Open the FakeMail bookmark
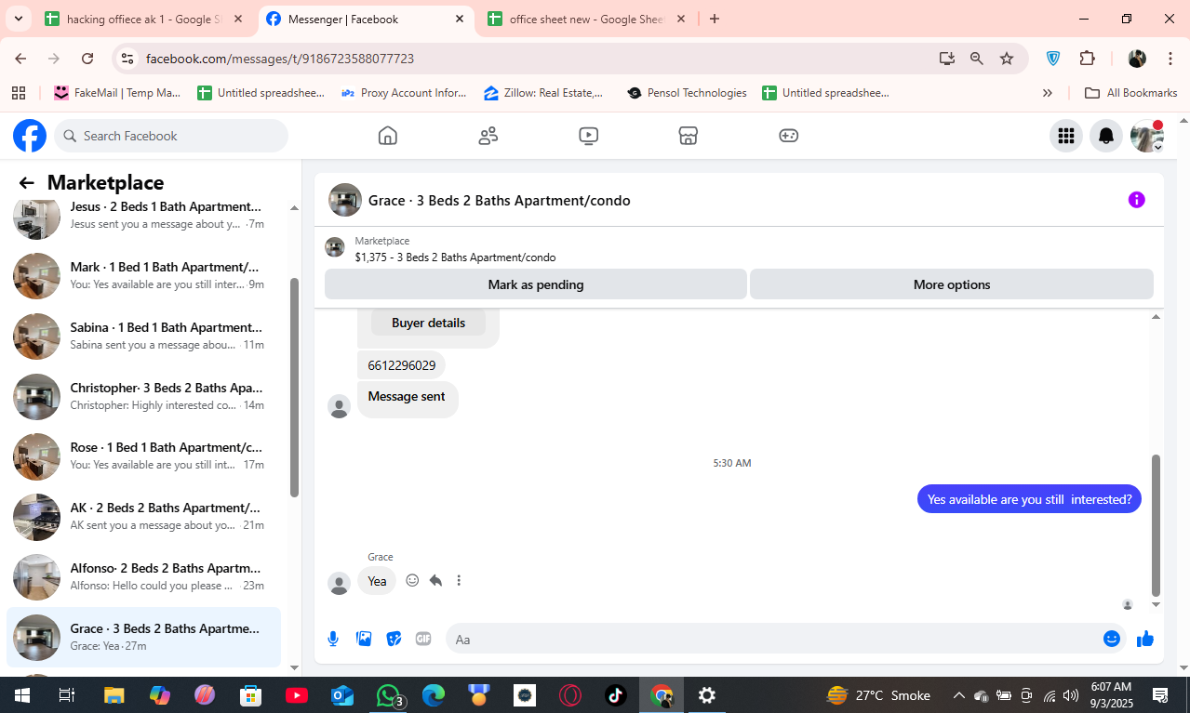Screen dimensions: 1190x713 117,93
